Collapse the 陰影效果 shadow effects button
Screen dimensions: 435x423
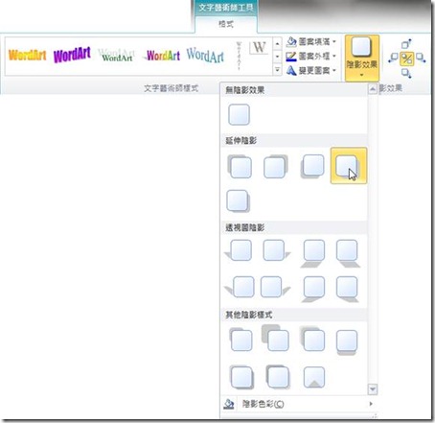[362, 58]
